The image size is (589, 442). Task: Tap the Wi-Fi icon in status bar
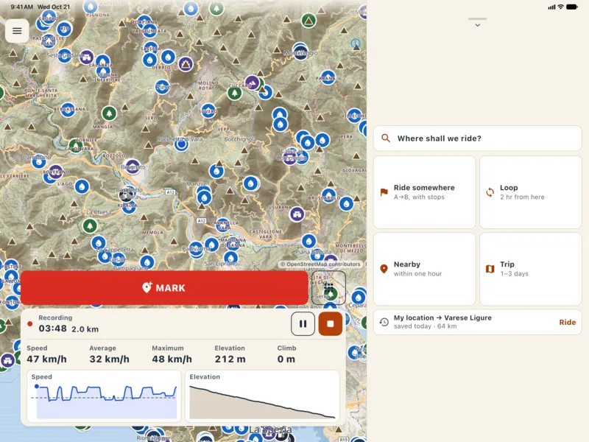point(560,7)
